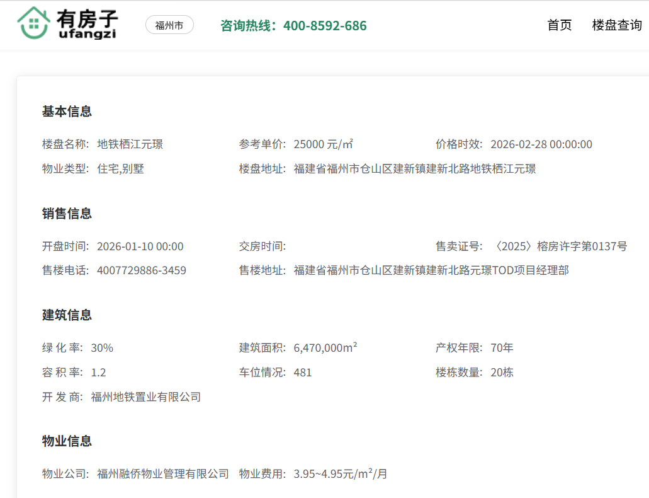Click the 基本信息 section heading

pos(67,112)
